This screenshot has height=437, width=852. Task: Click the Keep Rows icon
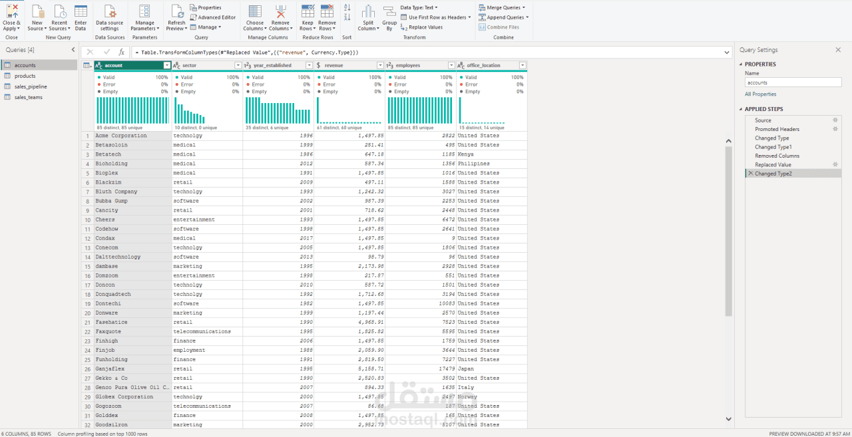pyautogui.click(x=308, y=11)
